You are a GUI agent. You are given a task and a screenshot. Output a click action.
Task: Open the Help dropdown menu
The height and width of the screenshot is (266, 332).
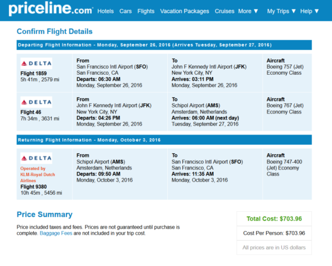309,11
